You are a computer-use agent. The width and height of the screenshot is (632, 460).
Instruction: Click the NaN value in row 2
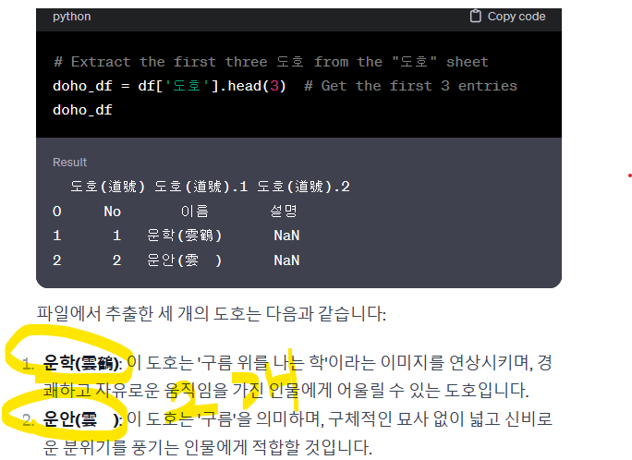click(x=286, y=260)
